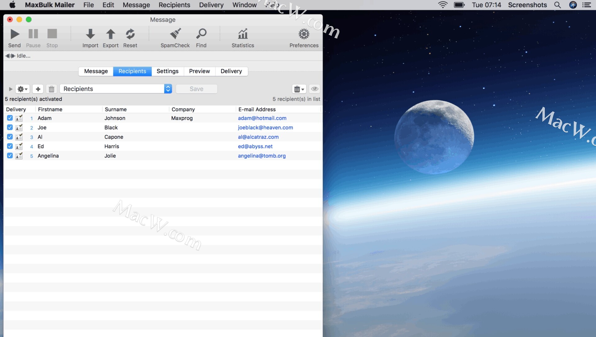Click the contact status icon for Adam
Viewport: 596px width, 337px height.
tap(19, 118)
